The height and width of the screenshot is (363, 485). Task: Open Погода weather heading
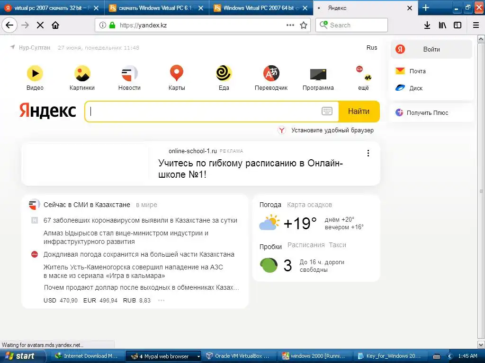pyautogui.click(x=270, y=205)
